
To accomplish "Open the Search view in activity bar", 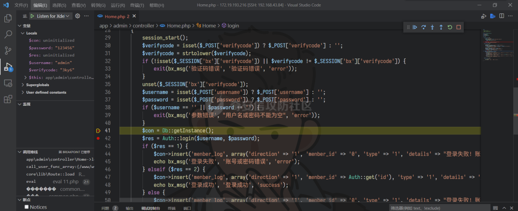I will pos(8,34).
